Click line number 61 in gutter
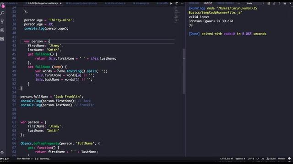This screenshot has height=164, width=293. coord(14,122)
